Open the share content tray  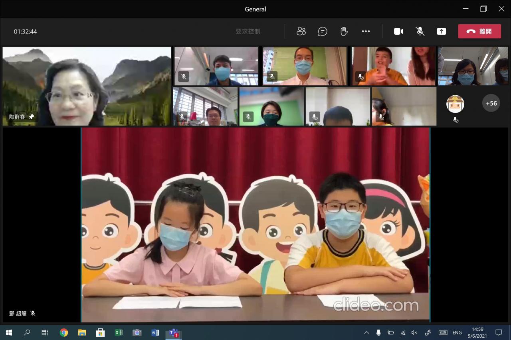pos(441,31)
